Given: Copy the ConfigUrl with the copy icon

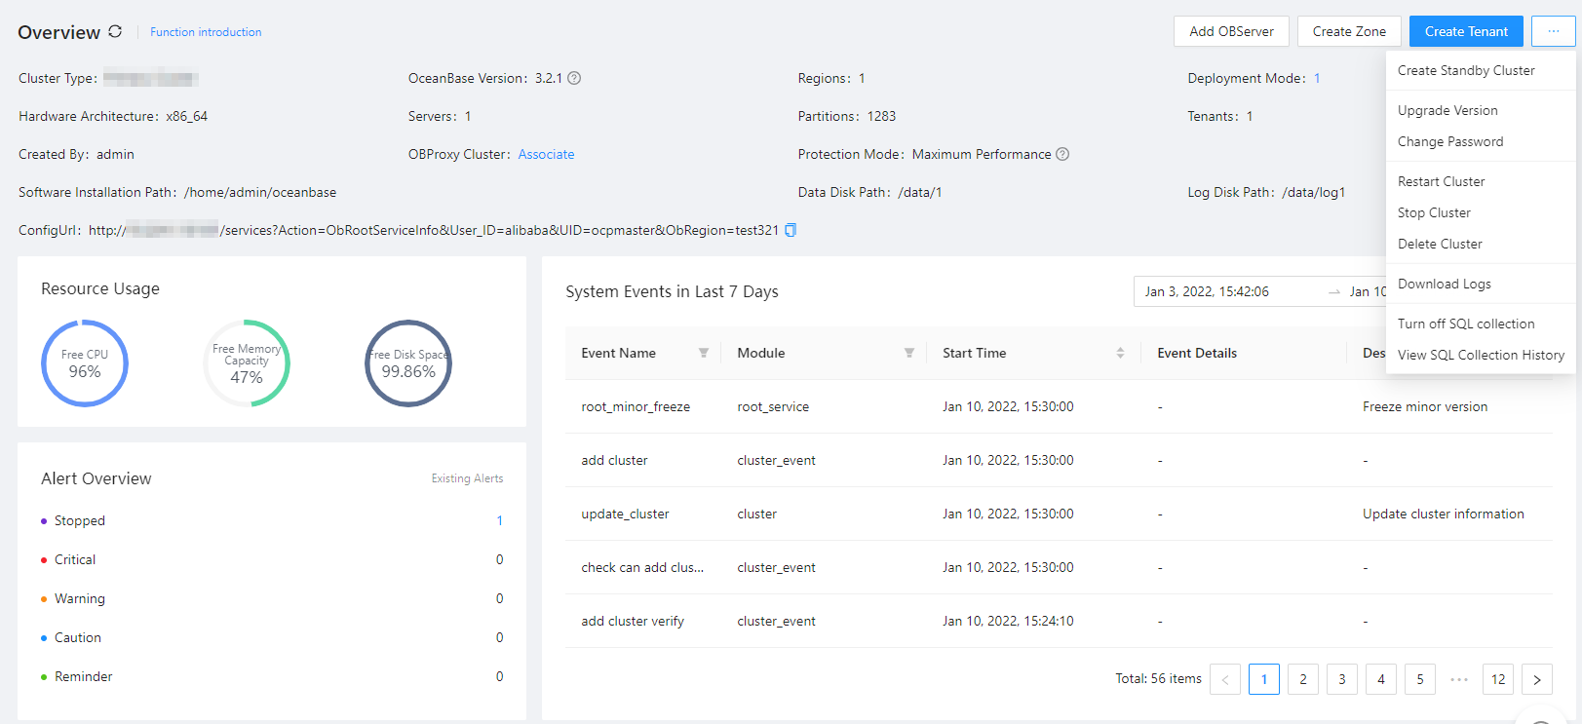Looking at the screenshot, I should (x=791, y=230).
